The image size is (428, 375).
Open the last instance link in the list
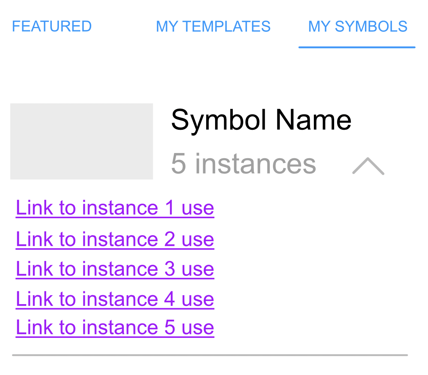click(115, 327)
